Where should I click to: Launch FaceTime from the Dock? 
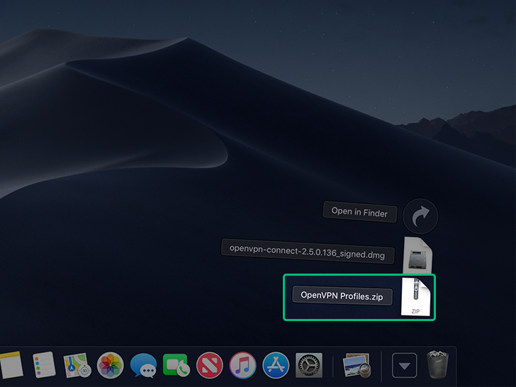click(176, 365)
